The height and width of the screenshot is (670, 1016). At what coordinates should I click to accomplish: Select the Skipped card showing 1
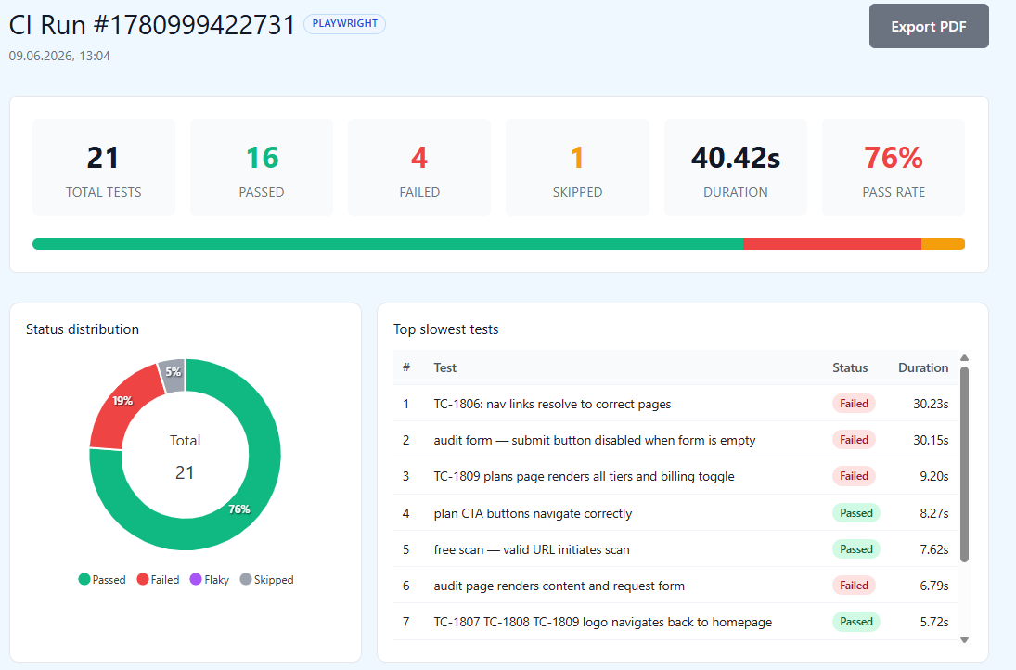tap(577, 167)
